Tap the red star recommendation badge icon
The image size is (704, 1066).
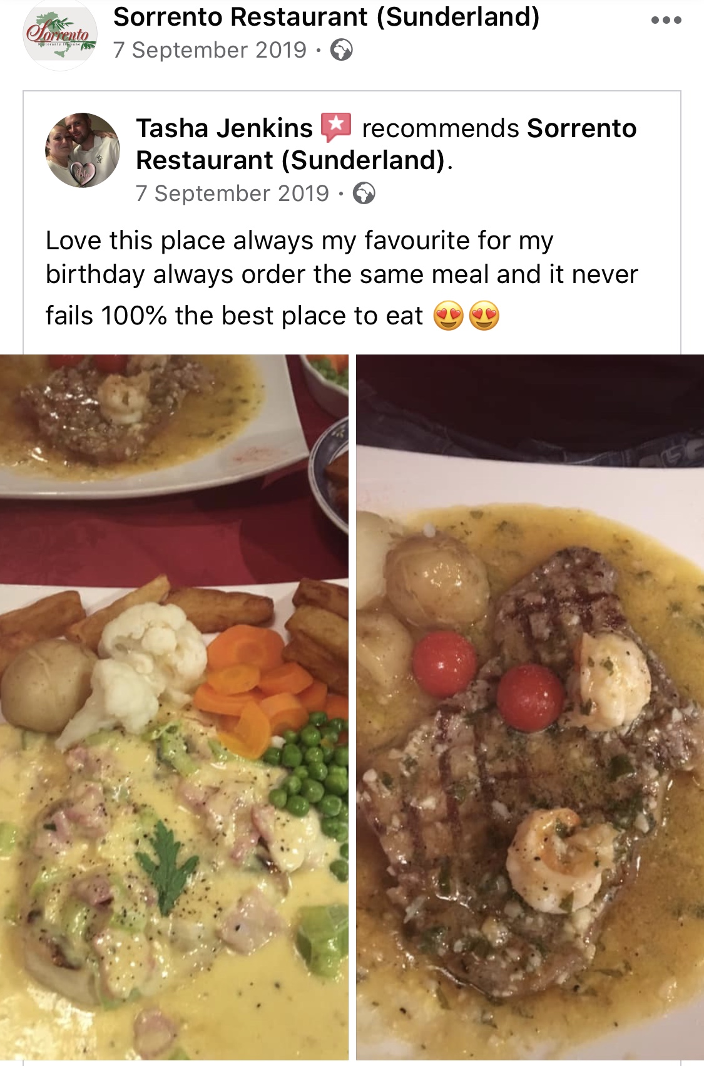336,127
